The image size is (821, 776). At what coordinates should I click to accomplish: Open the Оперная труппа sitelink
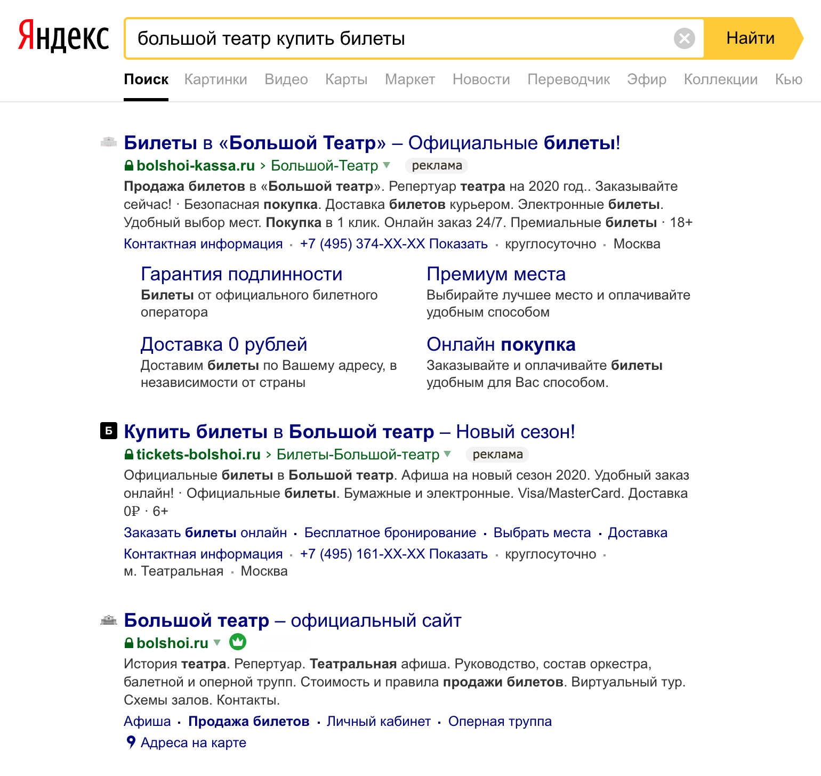pyautogui.click(x=500, y=722)
